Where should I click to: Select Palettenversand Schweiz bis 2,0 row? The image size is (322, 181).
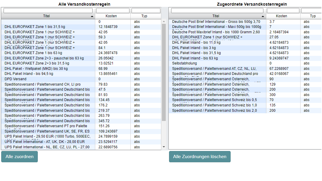245,111
